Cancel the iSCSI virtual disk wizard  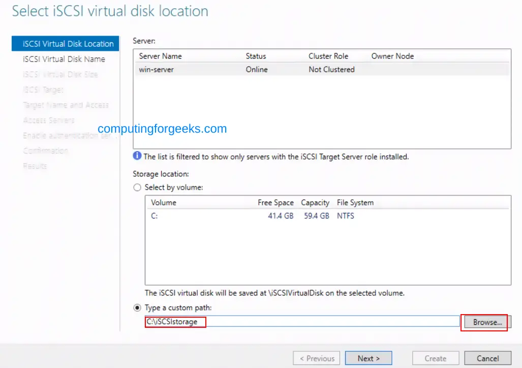click(488, 358)
